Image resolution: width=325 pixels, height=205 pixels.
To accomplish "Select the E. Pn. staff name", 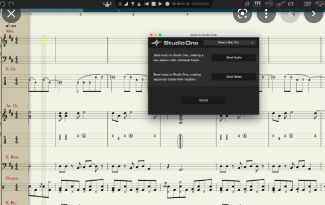I will pyautogui.click(x=11, y=203).
